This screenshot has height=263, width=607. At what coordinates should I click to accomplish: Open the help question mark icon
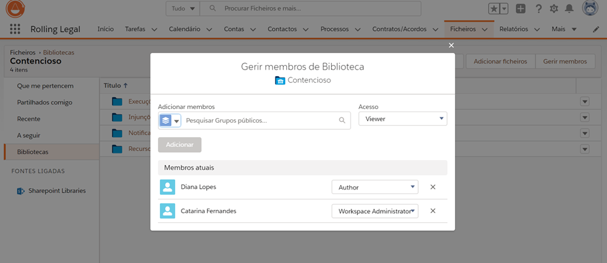tap(538, 9)
